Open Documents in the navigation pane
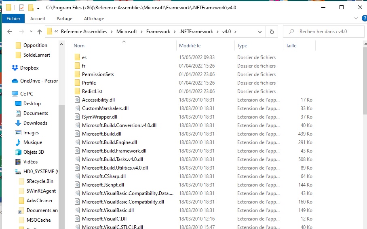 [36, 113]
